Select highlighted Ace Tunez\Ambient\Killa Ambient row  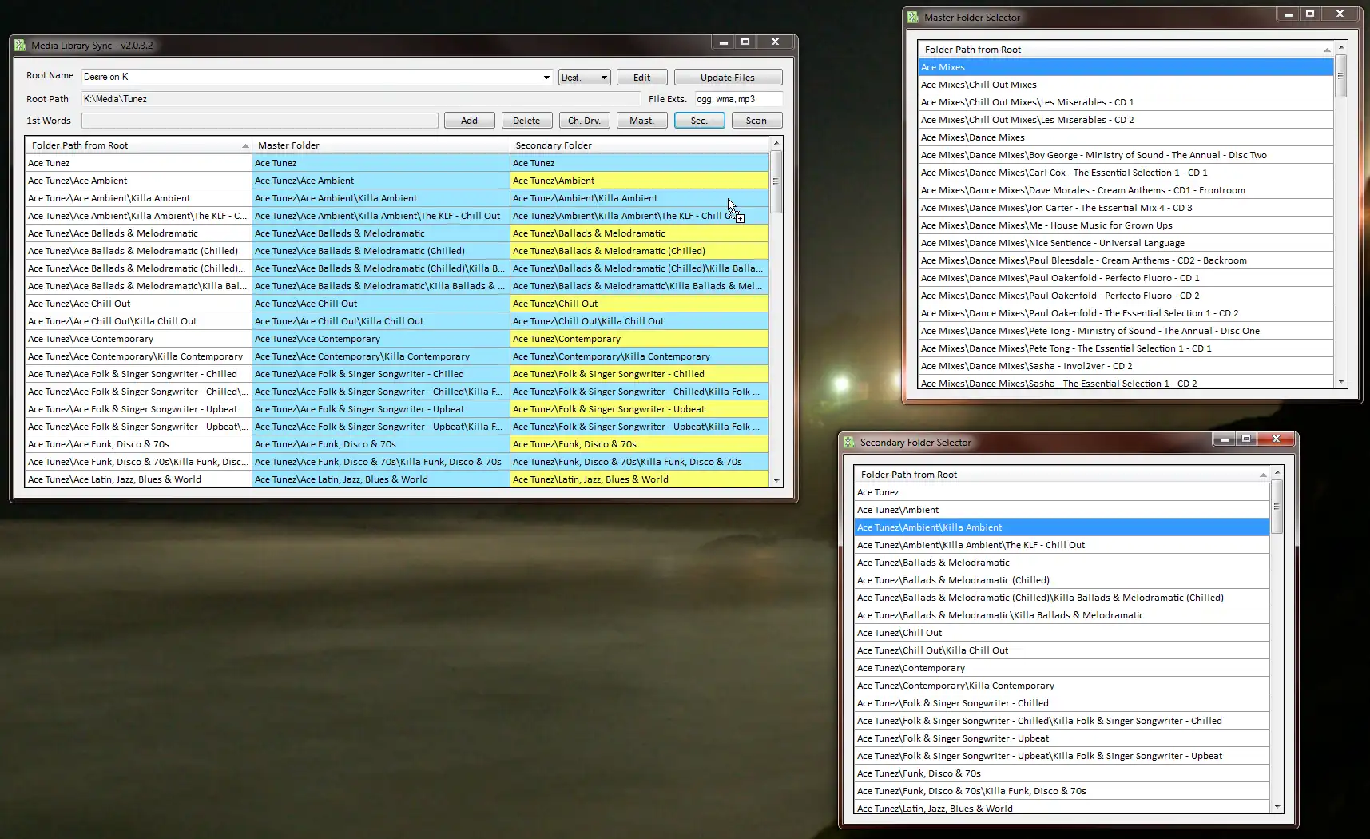coord(1062,527)
